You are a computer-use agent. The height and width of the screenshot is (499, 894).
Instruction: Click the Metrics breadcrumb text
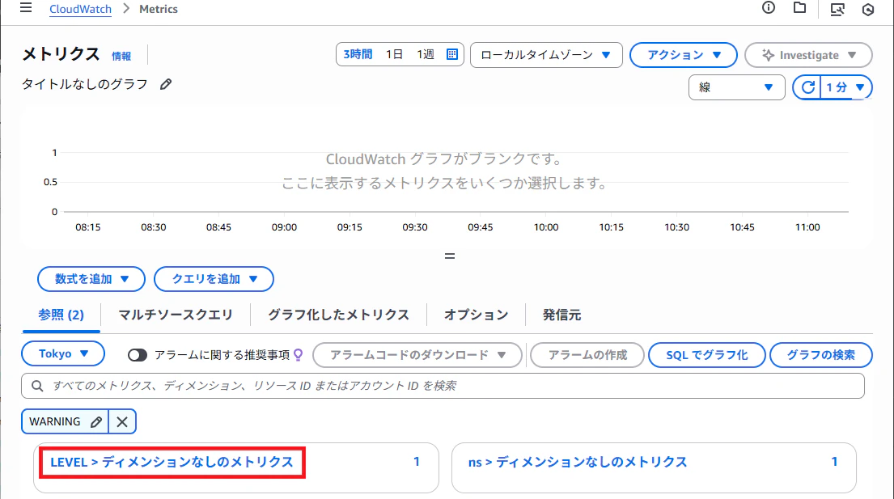(159, 9)
